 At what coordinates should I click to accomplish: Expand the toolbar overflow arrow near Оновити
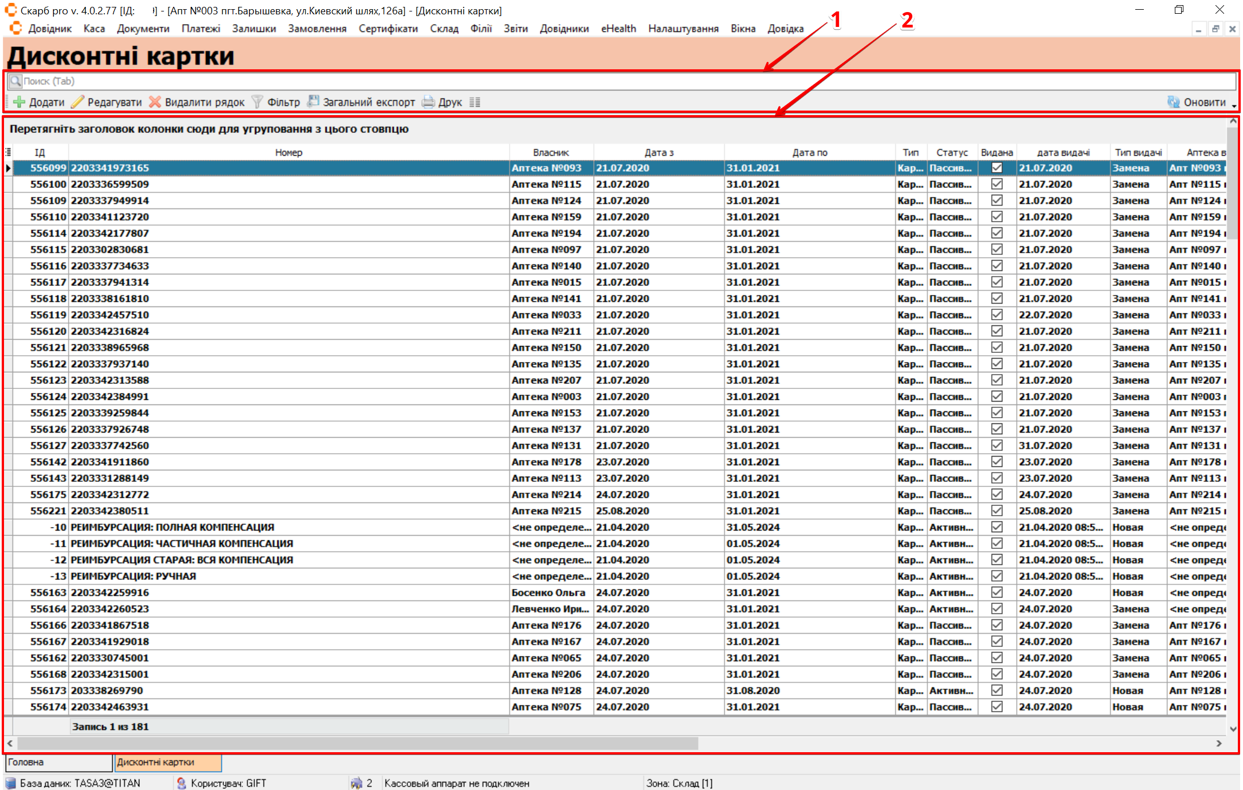point(1233,106)
